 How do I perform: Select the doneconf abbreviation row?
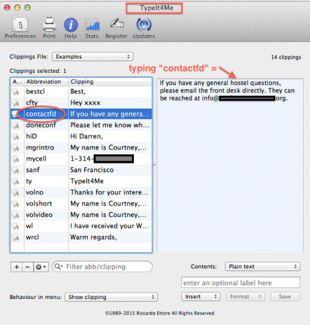[x=81, y=125]
